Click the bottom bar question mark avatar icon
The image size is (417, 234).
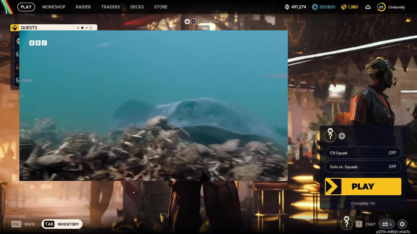pos(347,223)
